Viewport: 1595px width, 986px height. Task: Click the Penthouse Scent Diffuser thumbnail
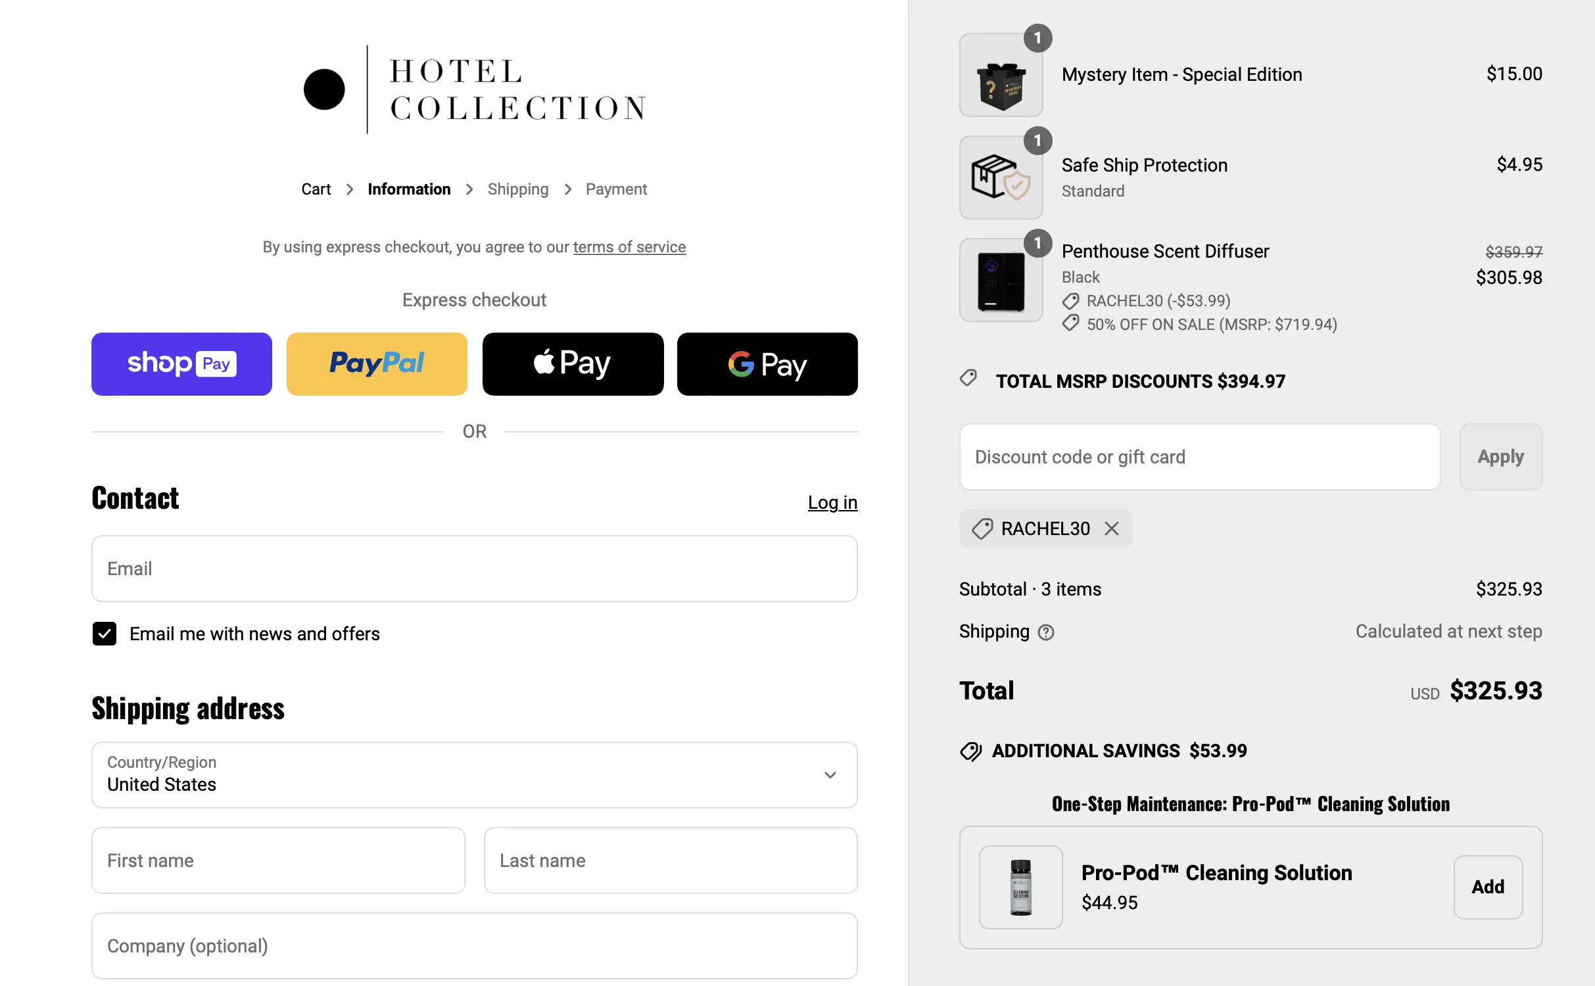pyautogui.click(x=1001, y=281)
